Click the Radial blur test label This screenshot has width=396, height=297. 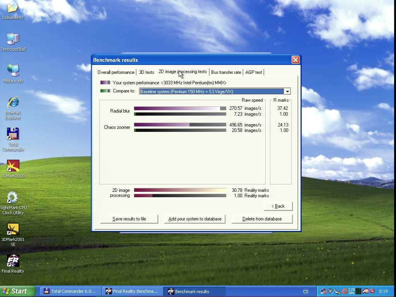[x=120, y=111]
